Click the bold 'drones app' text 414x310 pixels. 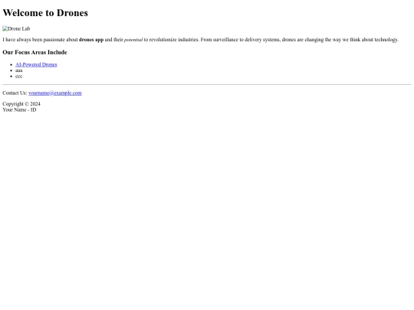point(91,40)
